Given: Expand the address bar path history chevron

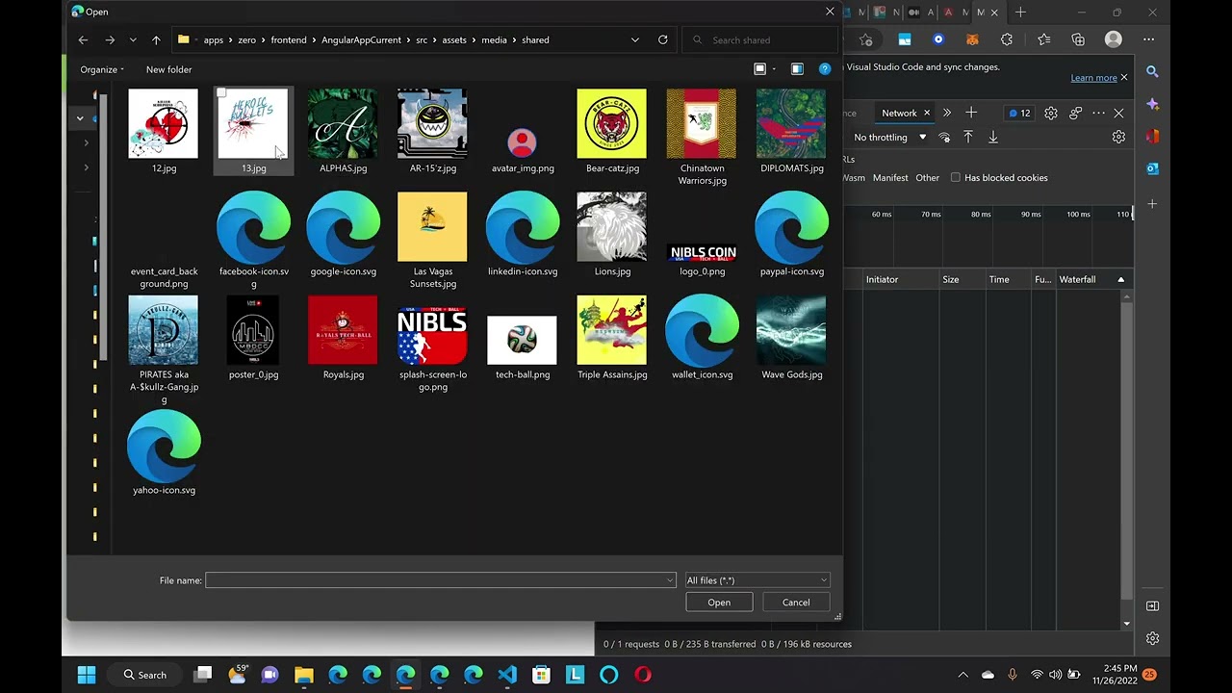Looking at the screenshot, I should click(634, 40).
